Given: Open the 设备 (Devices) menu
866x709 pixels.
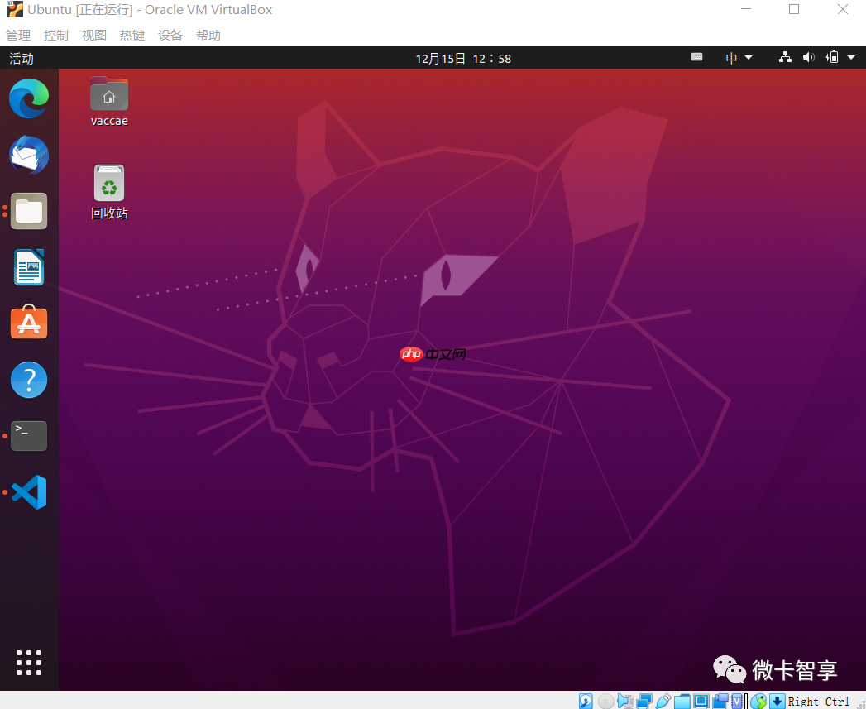Looking at the screenshot, I should 170,35.
